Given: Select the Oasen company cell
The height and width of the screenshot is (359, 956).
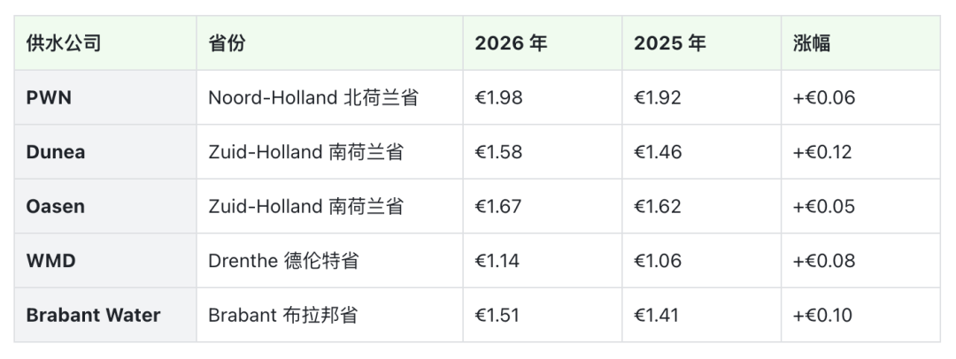Looking at the screenshot, I should 56,206.
